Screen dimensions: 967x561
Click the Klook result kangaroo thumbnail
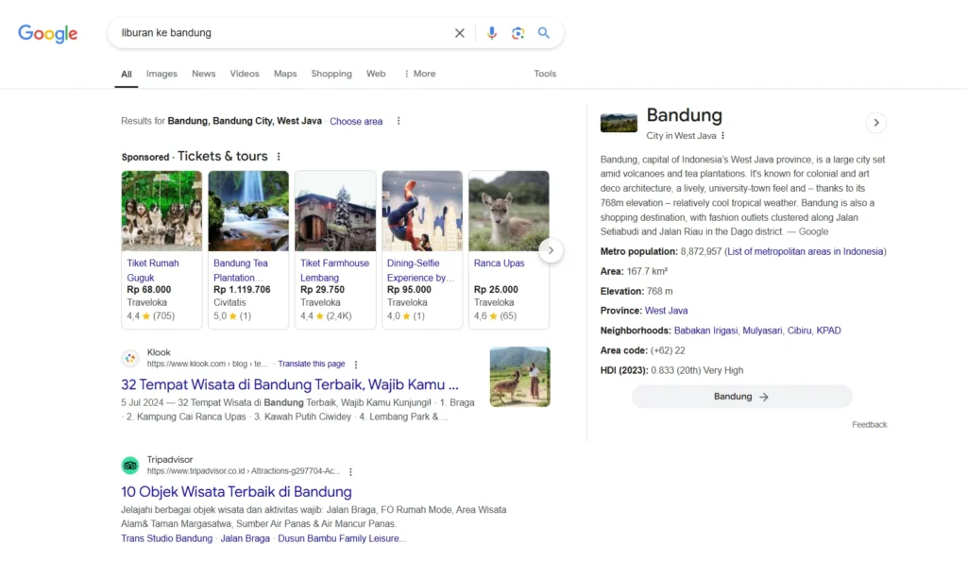pyautogui.click(x=520, y=377)
